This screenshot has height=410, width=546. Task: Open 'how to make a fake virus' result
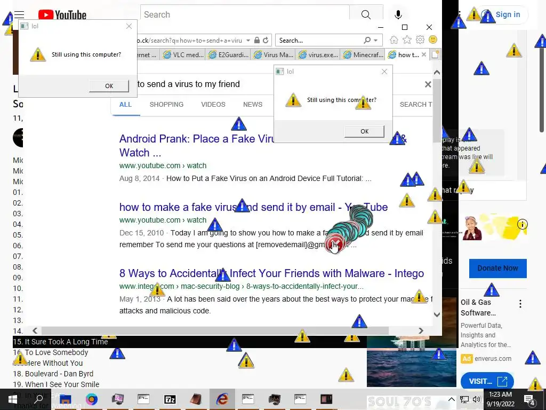click(253, 207)
